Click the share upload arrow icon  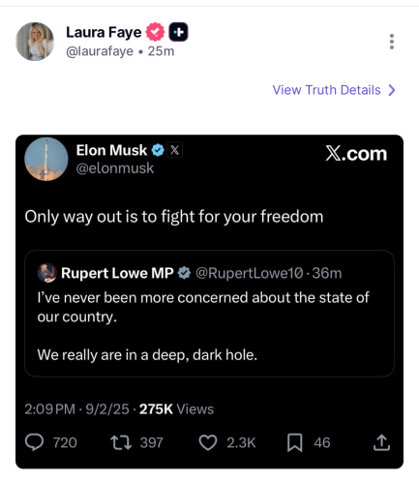[381, 442]
